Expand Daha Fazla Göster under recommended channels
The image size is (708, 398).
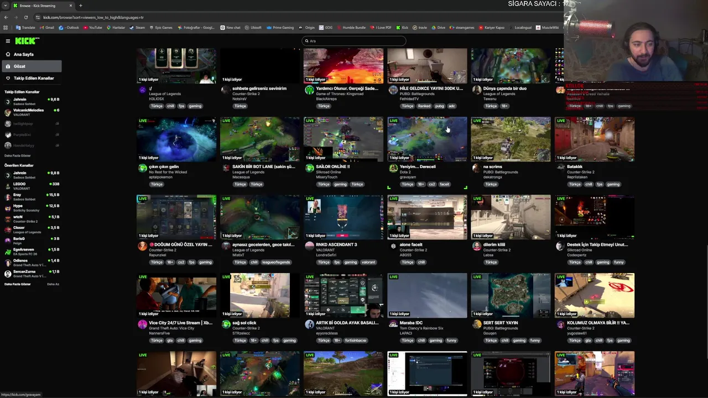coord(17,284)
